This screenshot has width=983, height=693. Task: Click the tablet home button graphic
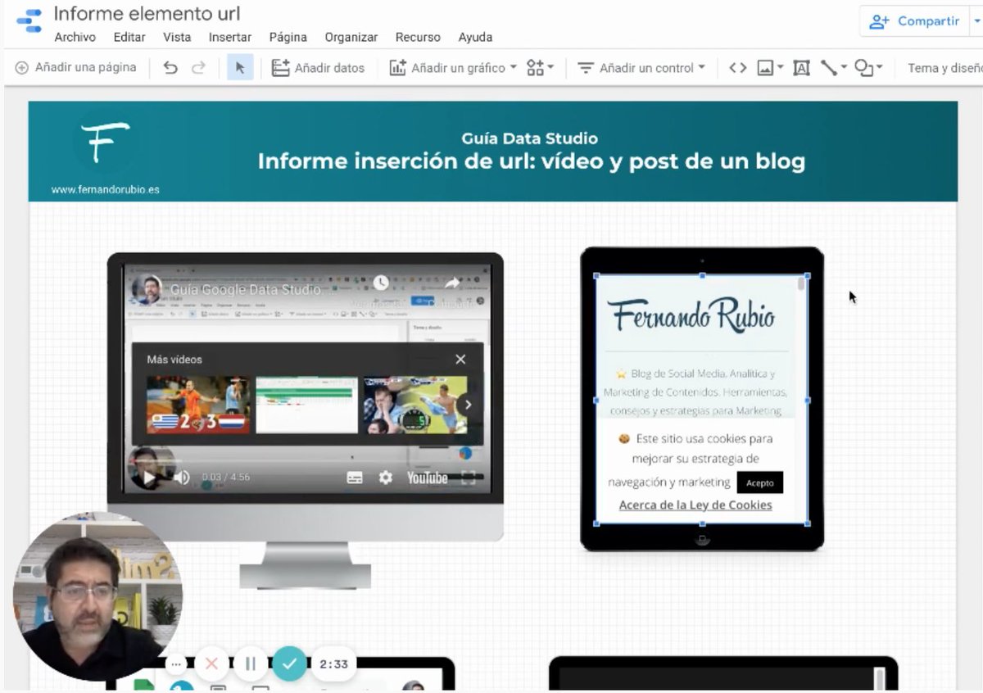702,540
